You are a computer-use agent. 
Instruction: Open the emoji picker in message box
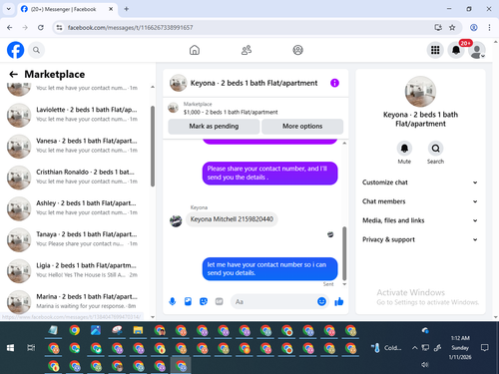pos(321,301)
